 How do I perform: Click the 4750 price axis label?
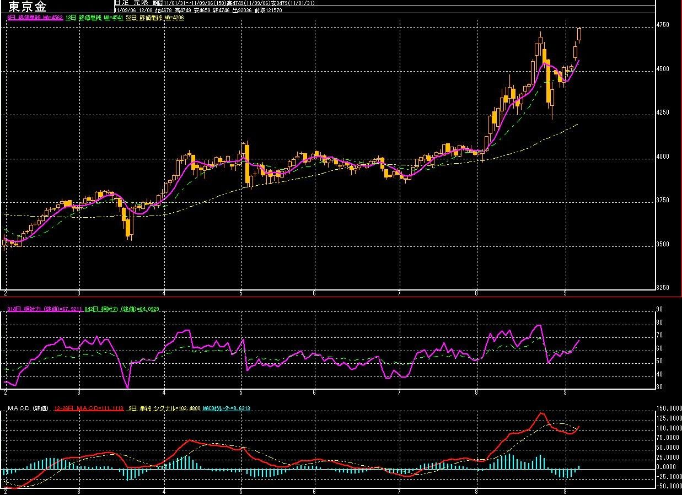pos(663,25)
